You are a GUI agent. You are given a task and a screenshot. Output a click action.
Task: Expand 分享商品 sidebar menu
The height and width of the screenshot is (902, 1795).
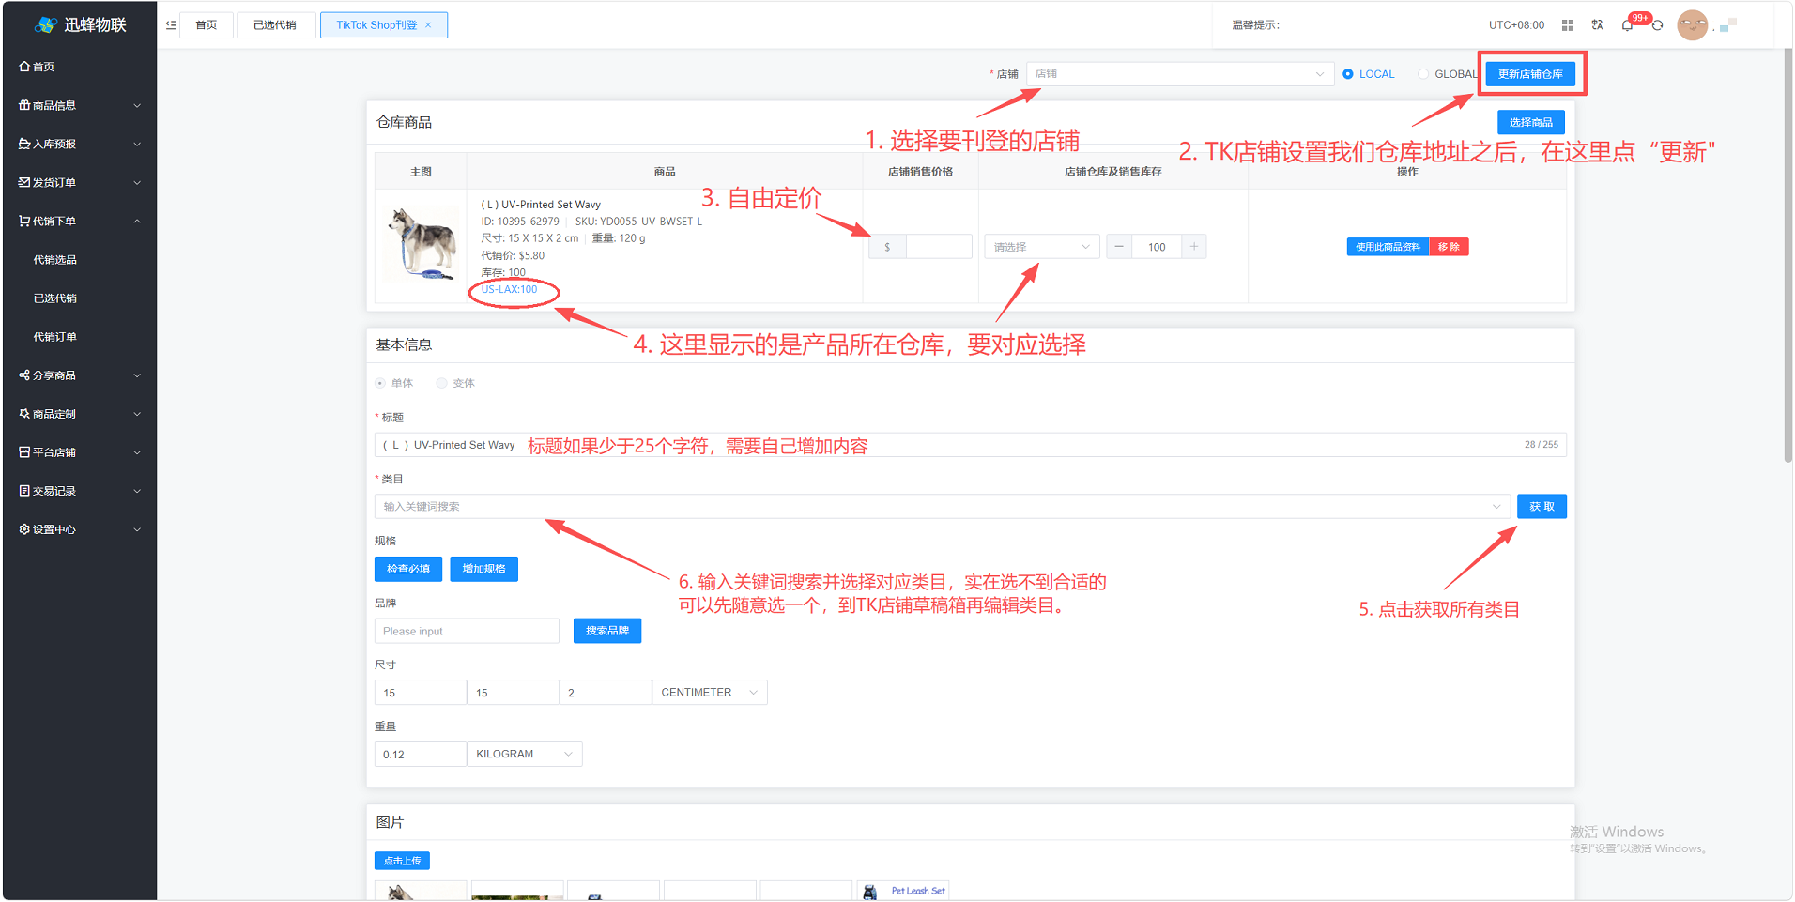tap(80, 375)
